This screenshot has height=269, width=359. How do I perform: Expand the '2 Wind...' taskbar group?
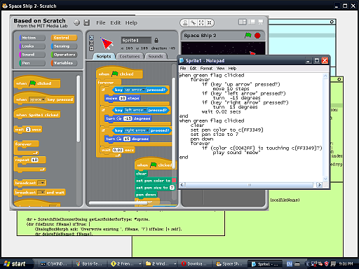[x=175, y=264]
